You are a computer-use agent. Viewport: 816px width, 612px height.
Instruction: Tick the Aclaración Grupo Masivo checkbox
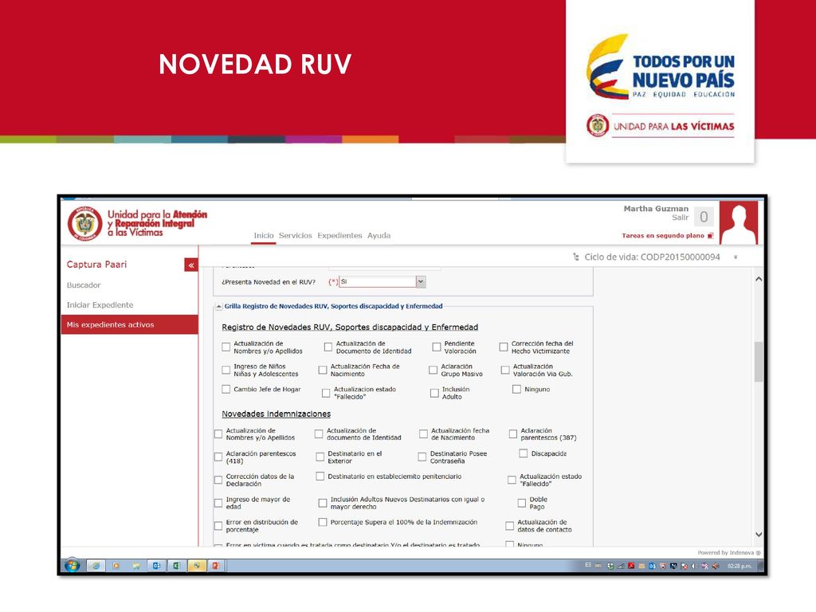tap(433, 370)
